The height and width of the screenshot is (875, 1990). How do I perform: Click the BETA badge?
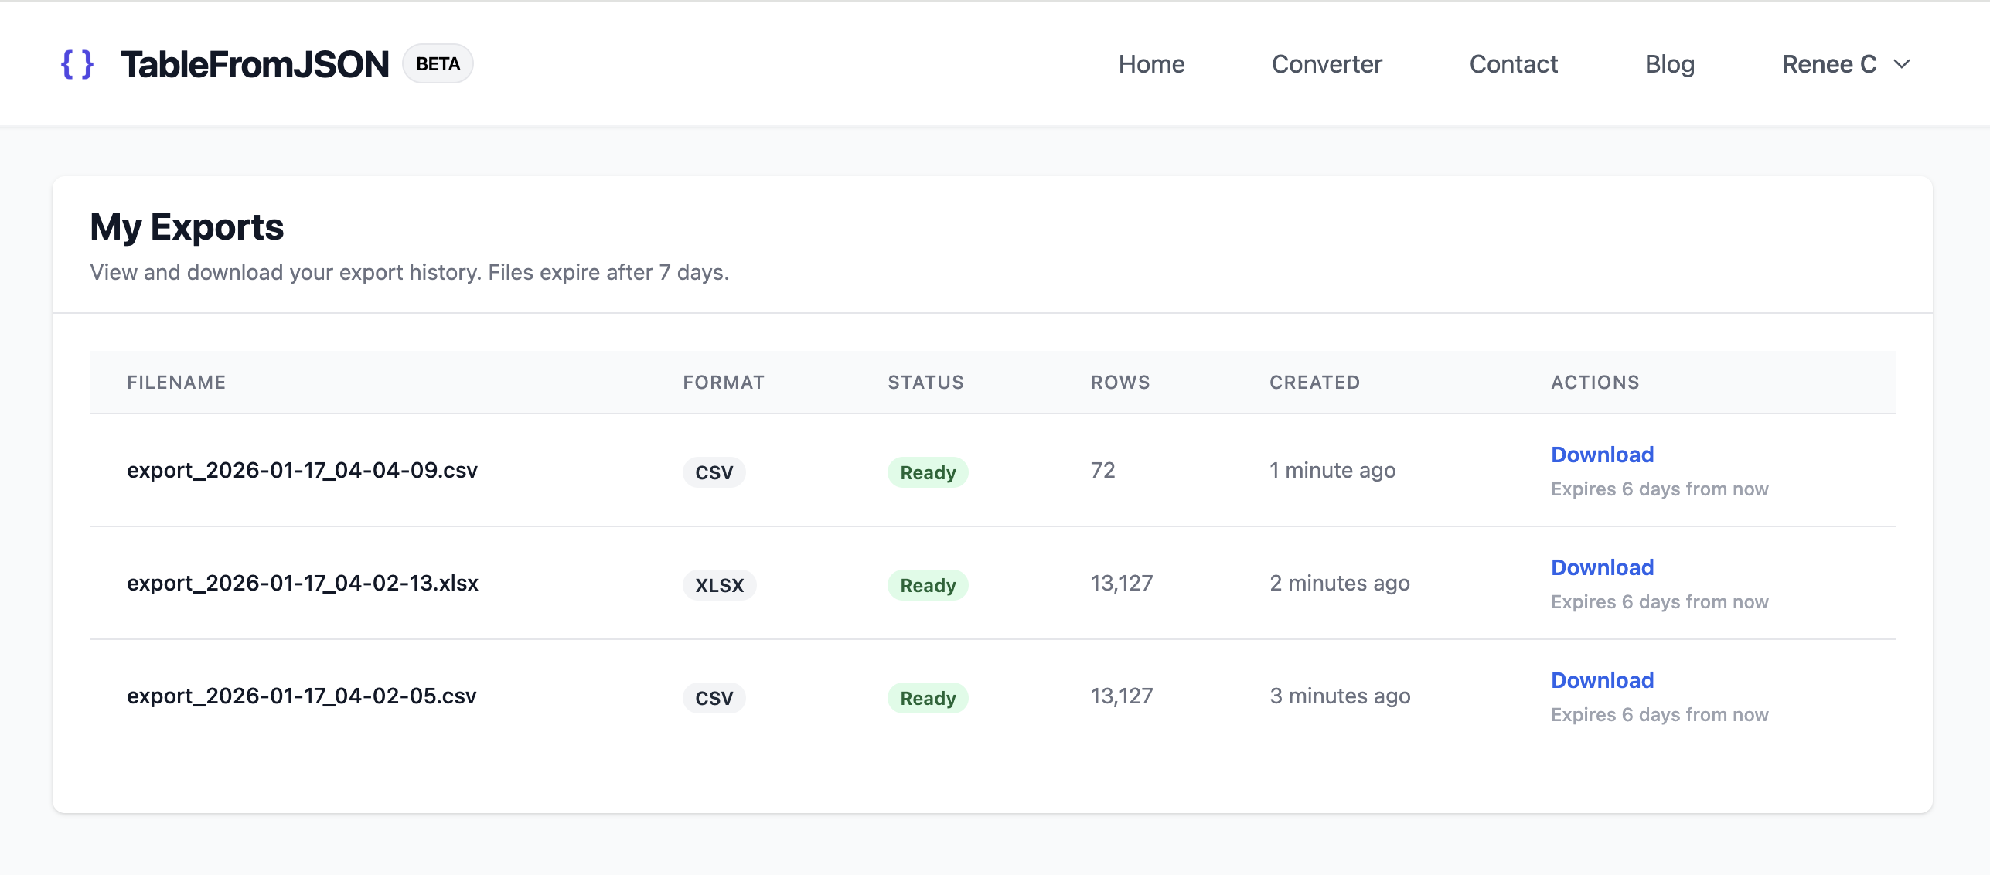pyautogui.click(x=438, y=64)
